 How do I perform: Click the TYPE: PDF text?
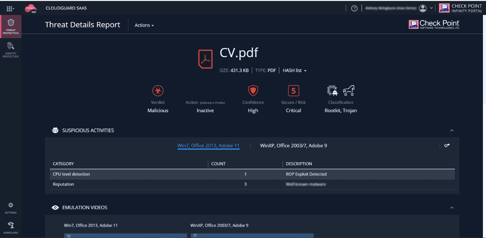tap(266, 70)
